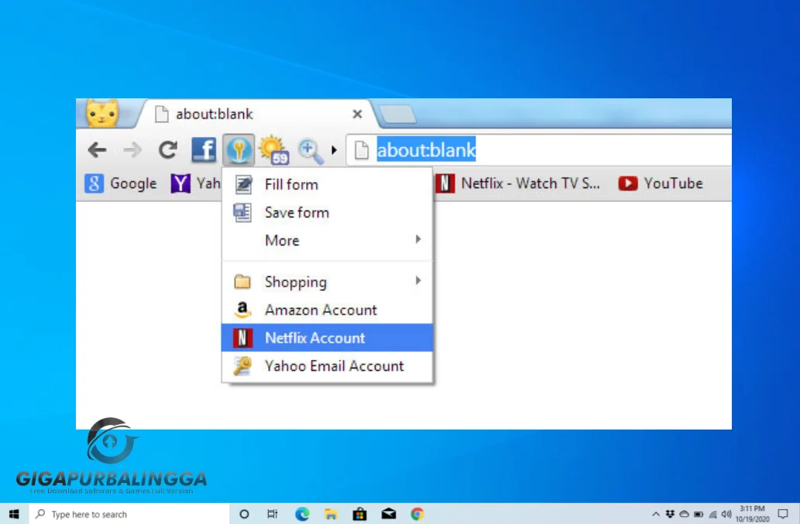This screenshot has width=800, height=524.
Task: Click the speaker icon in the system tray
Action: 726,513
